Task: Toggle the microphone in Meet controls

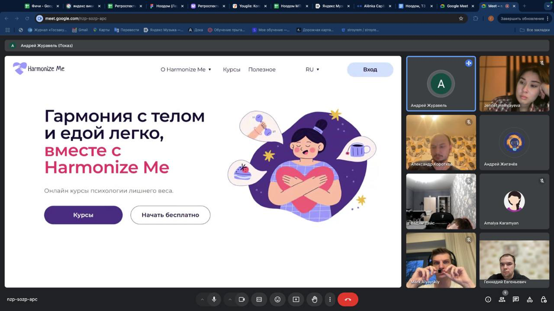Action: [214, 299]
